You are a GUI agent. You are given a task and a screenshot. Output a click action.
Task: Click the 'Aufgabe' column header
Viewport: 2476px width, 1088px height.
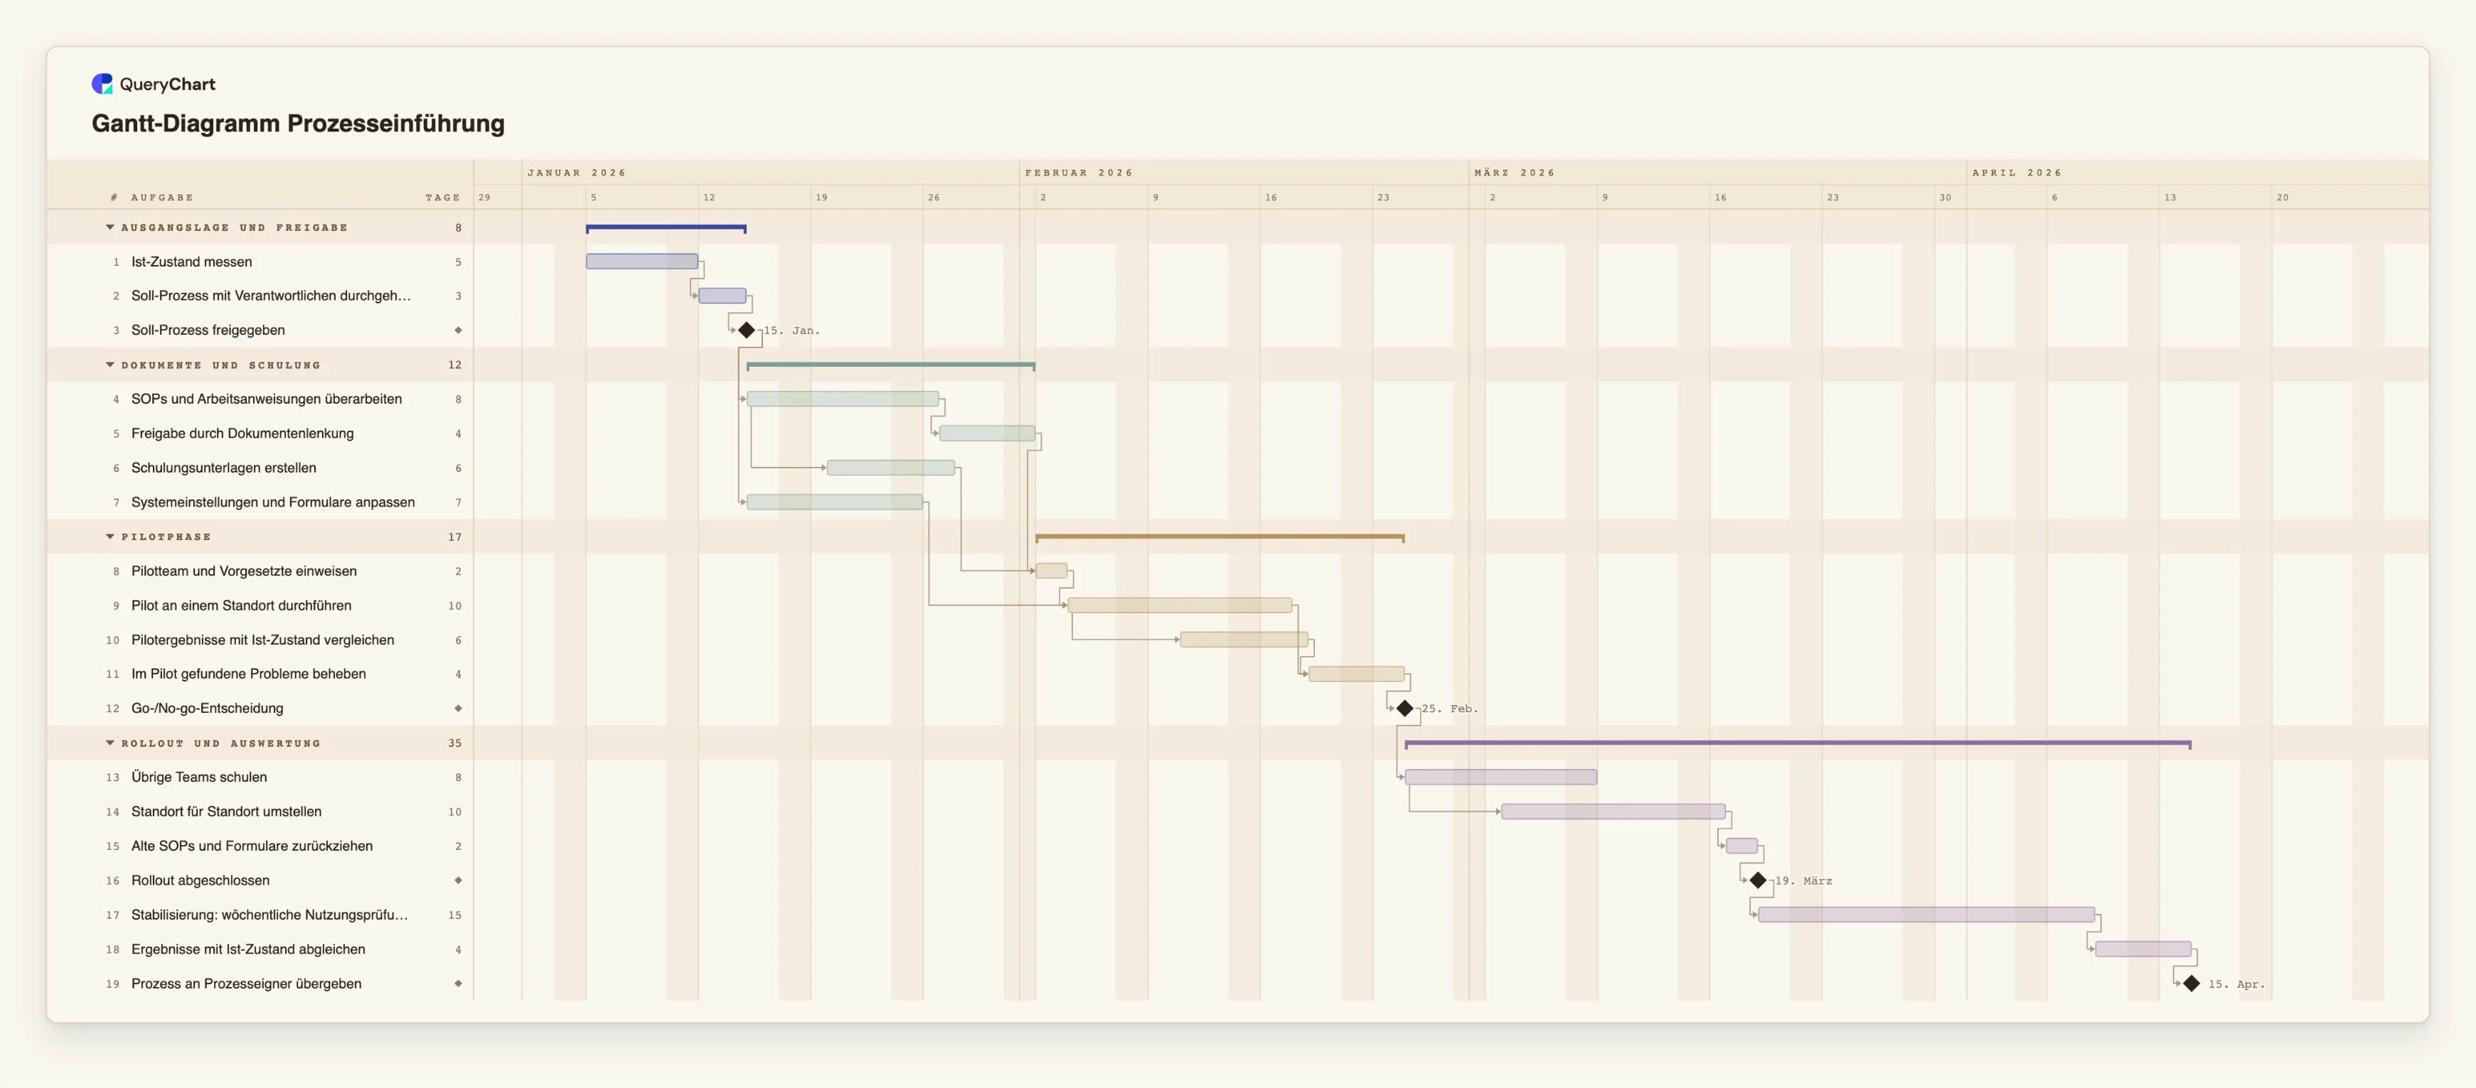coord(162,197)
